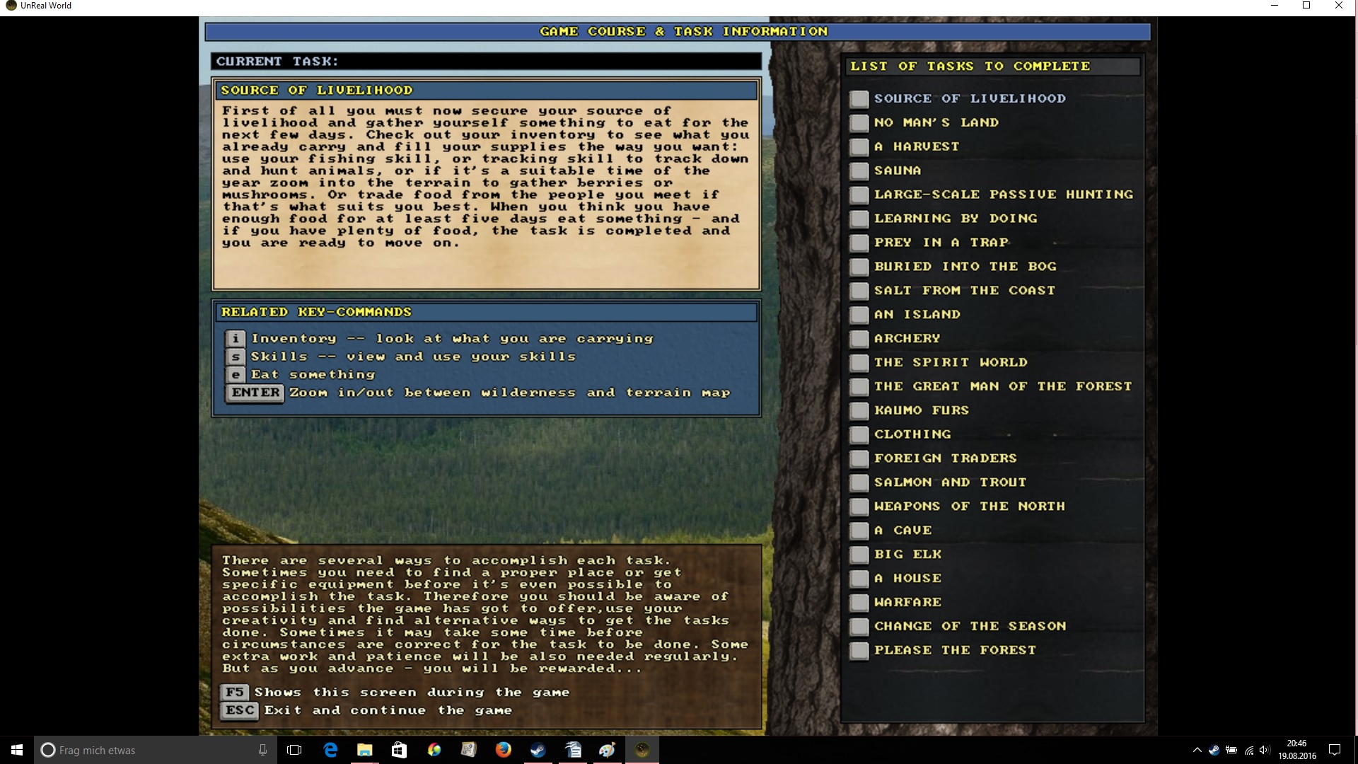Launch Firefox from the taskbar
This screenshot has width=1358, height=764.
504,750
